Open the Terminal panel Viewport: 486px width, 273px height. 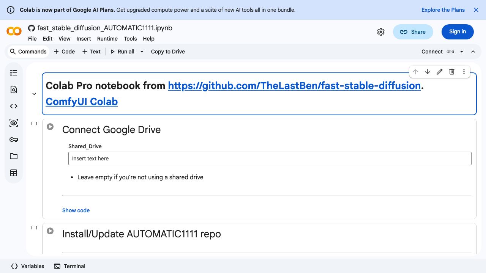69,266
